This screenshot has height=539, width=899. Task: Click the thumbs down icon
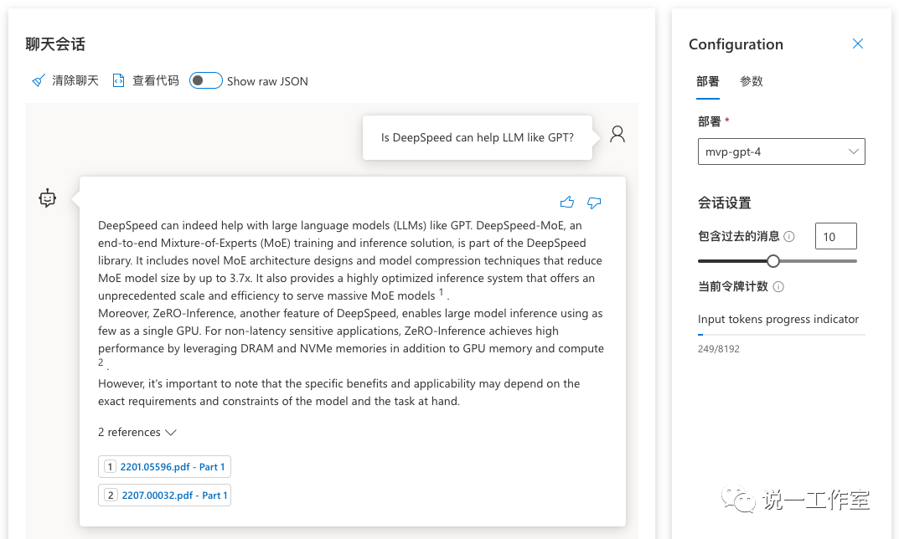coord(594,203)
